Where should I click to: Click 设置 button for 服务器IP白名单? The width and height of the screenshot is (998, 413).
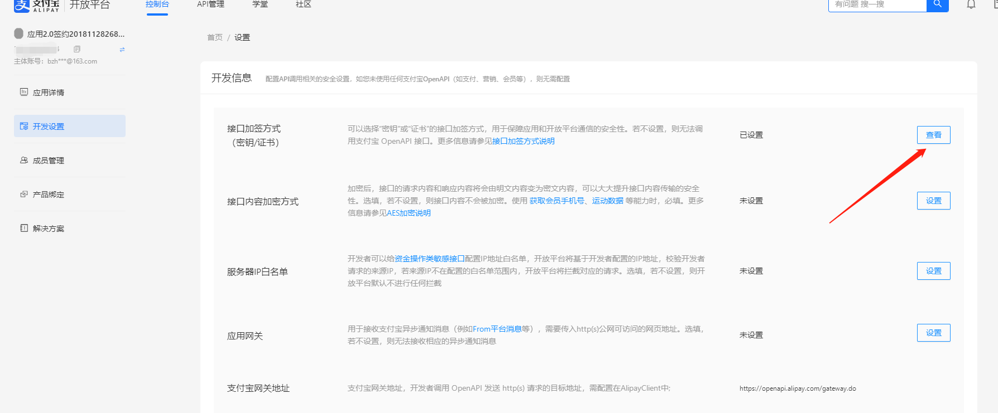click(x=933, y=271)
